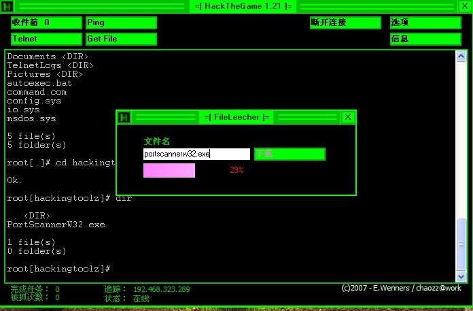Click the pink download progress bar

[x=169, y=170]
